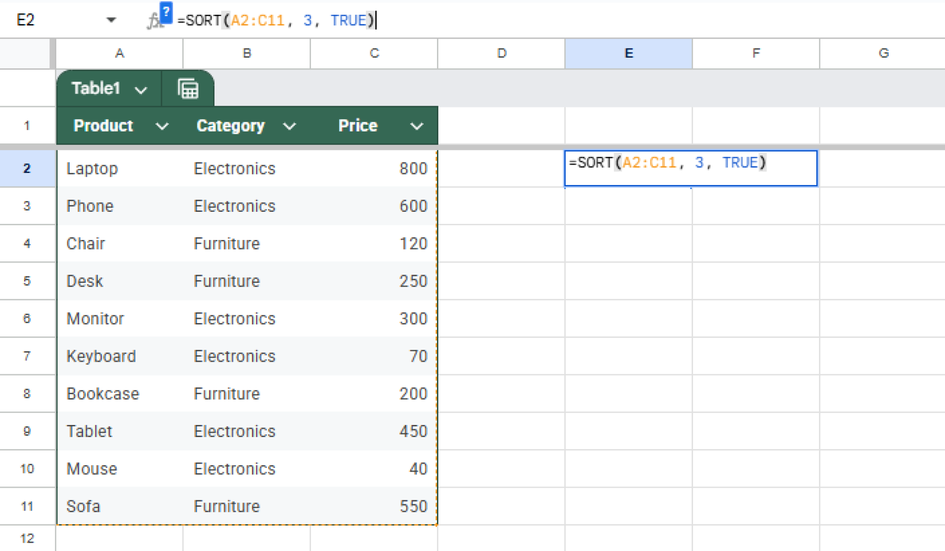
Task: Open the Product column filter dropdown
Action: 162,126
